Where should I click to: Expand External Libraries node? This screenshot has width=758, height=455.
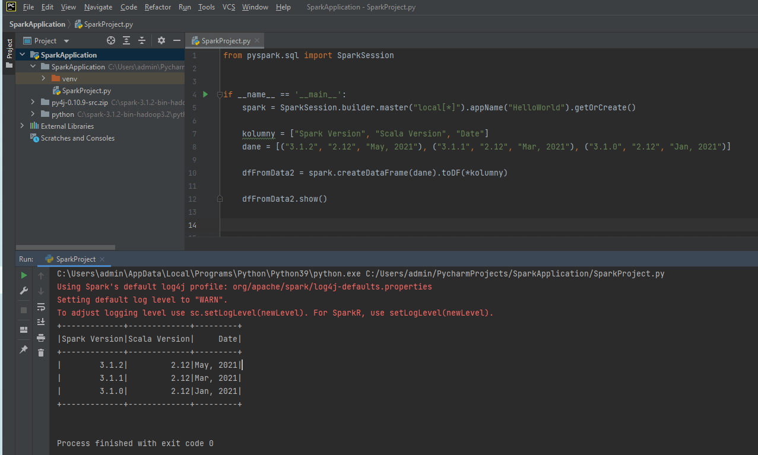pos(23,126)
